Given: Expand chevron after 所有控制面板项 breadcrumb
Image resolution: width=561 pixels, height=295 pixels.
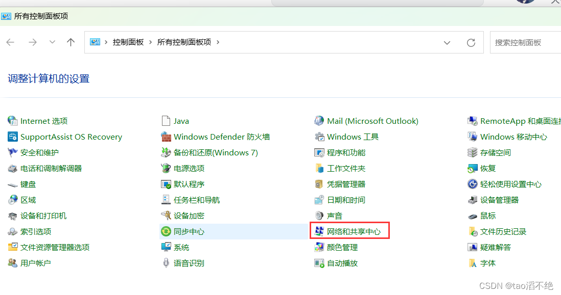Looking at the screenshot, I should 218,42.
